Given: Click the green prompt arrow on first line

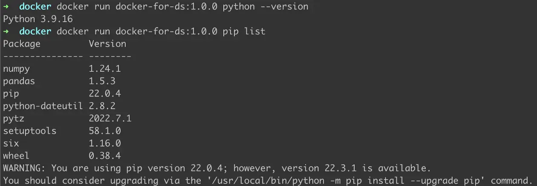Looking at the screenshot, I should 6,7.
